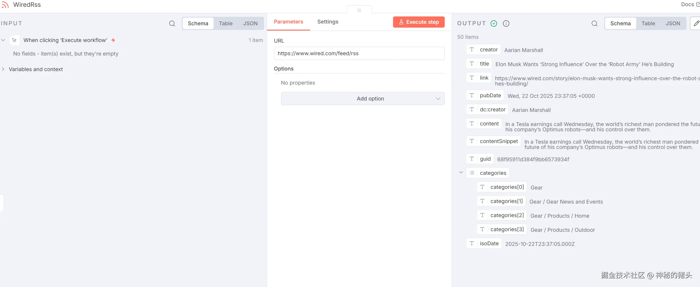Click the categories[3] type icon
Screen dimensions: 700x287
[x=482, y=229]
